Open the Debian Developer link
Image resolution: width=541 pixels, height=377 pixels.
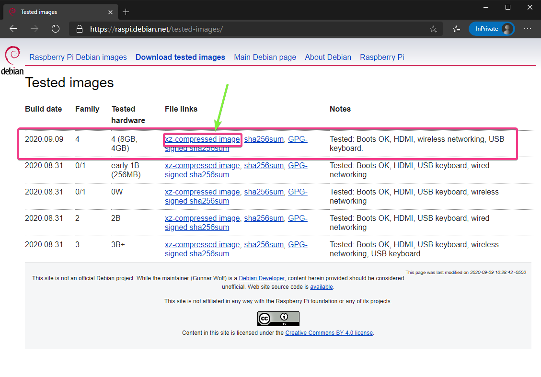(262, 278)
